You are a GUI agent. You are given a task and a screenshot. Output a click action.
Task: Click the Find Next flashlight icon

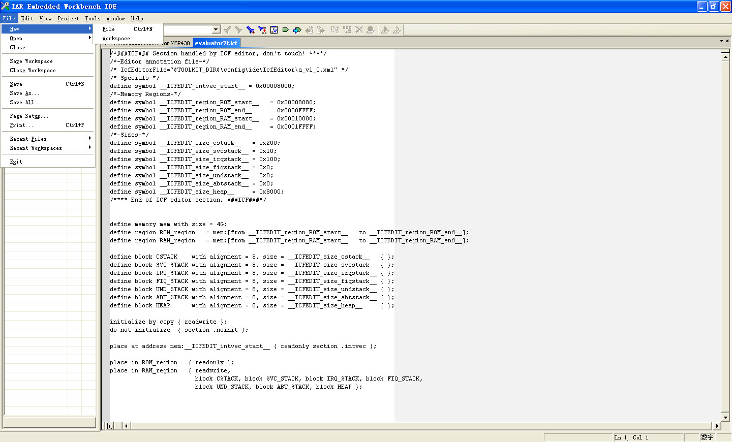(x=238, y=30)
